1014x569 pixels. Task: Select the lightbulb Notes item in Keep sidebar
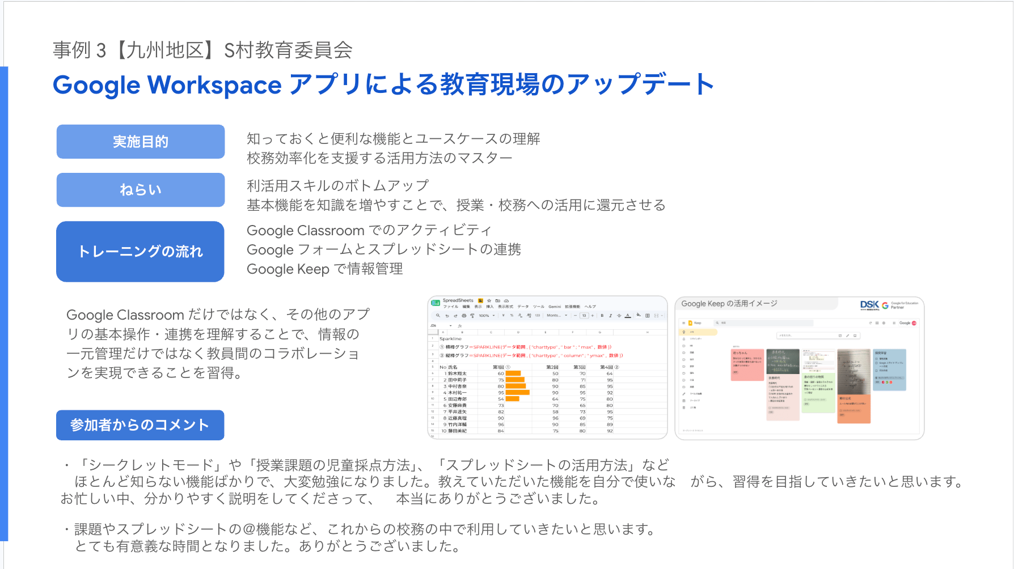click(698, 332)
